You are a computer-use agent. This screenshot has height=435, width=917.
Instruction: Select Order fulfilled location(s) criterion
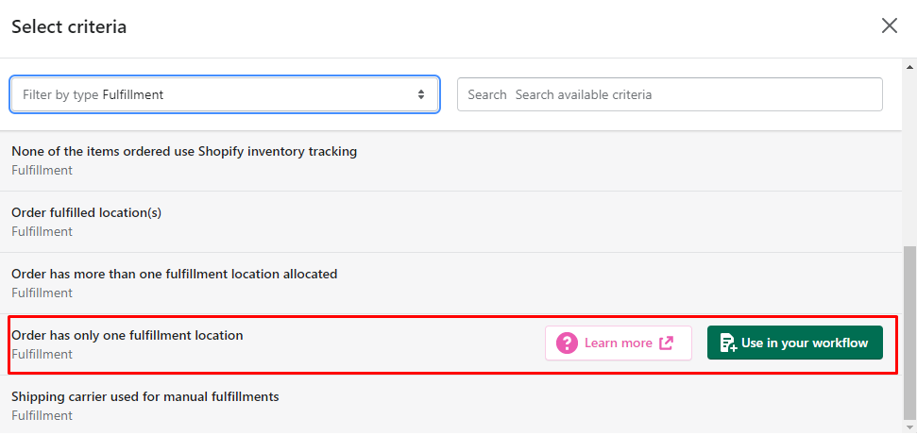450,222
